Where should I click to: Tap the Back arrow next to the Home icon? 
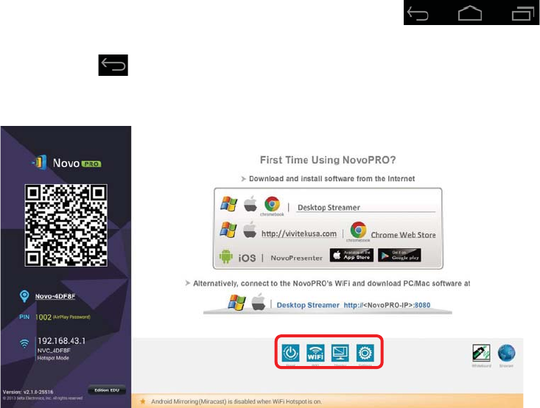[418, 13]
